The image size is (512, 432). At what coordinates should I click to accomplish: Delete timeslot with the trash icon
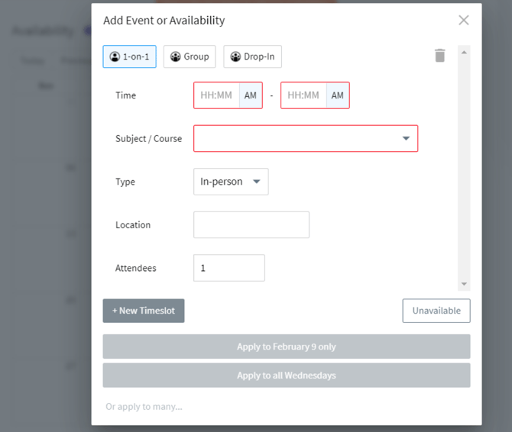[x=440, y=56]
